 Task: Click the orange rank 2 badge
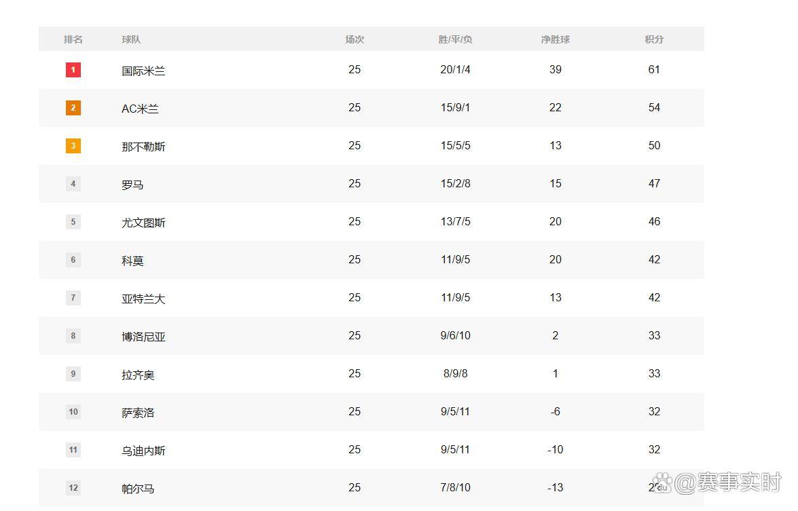tap(73, 108)
